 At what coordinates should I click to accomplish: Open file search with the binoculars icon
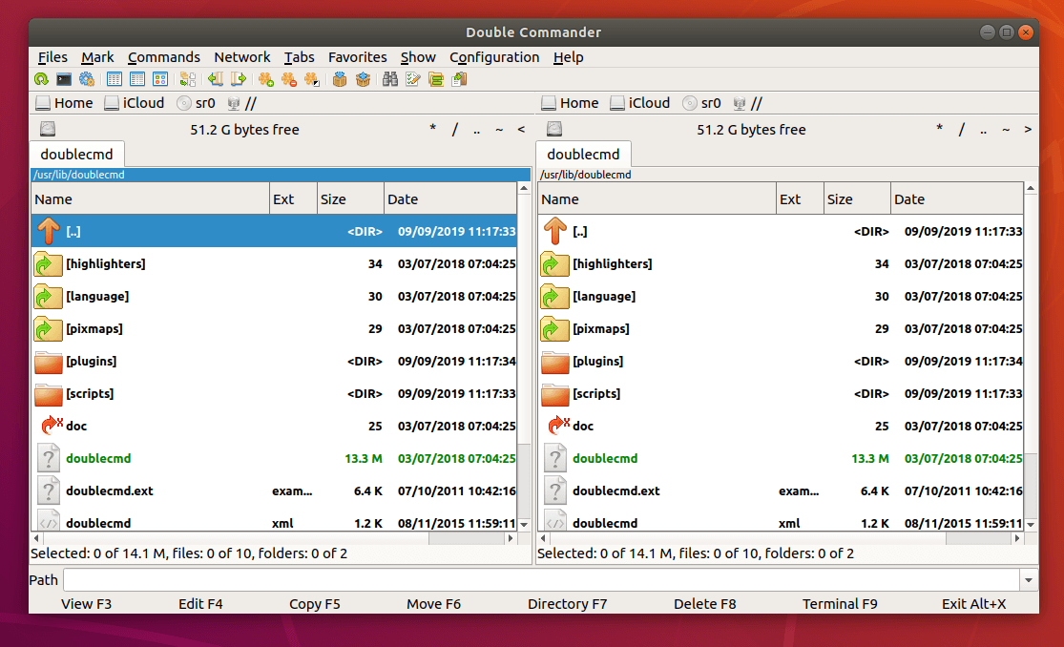(390, 80)
